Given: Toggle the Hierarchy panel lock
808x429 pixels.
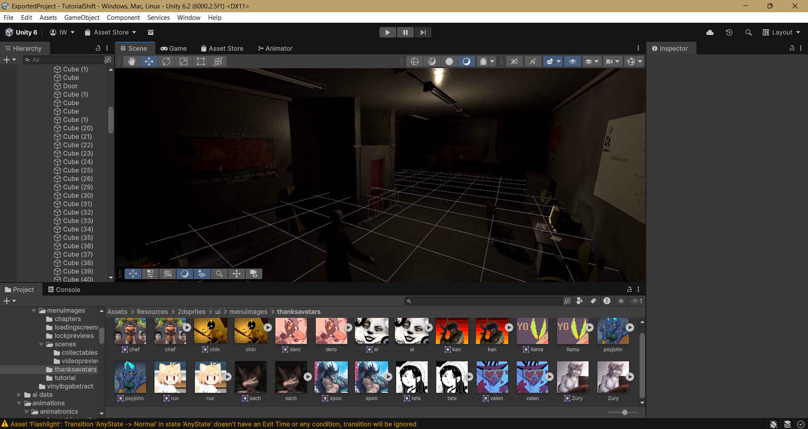Looking at the screenshot, I should click(x=98, y=48).
